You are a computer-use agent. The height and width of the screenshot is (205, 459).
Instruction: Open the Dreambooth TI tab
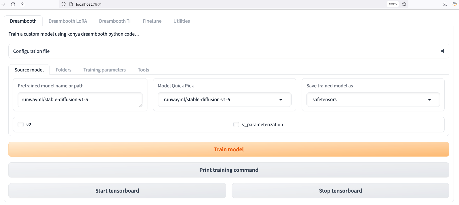tap(115, 21)
